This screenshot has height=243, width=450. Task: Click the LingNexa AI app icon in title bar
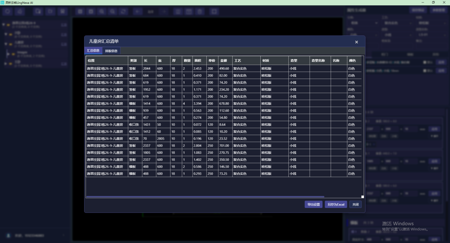[2, 2]
